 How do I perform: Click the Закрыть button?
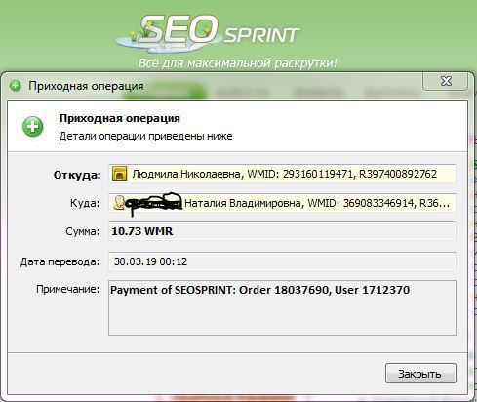[420, 374]
